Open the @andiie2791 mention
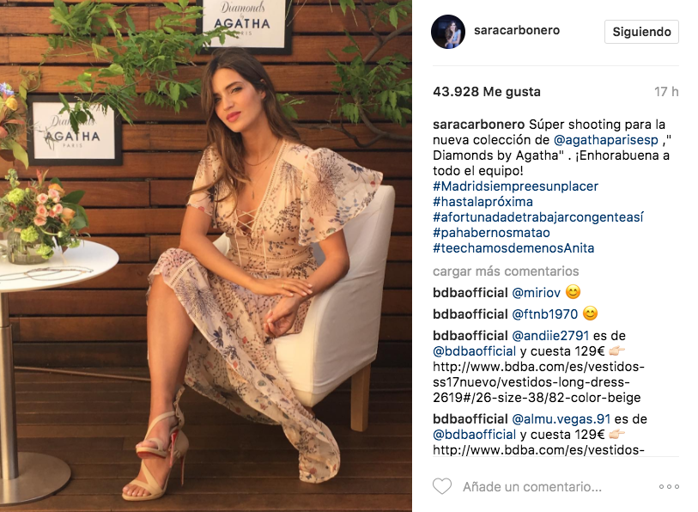698x512 pixels. (x=550, y=336)
